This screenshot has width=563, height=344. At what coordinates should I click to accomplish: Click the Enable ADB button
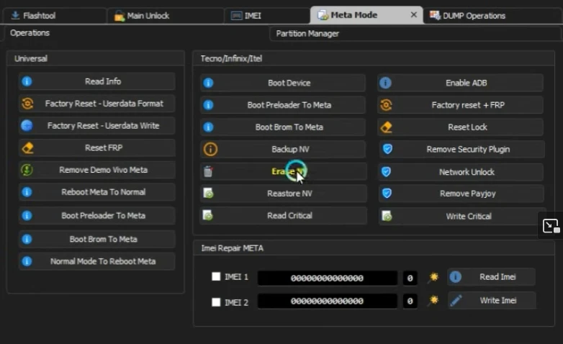pyautogui.click(x=461, y=83)
